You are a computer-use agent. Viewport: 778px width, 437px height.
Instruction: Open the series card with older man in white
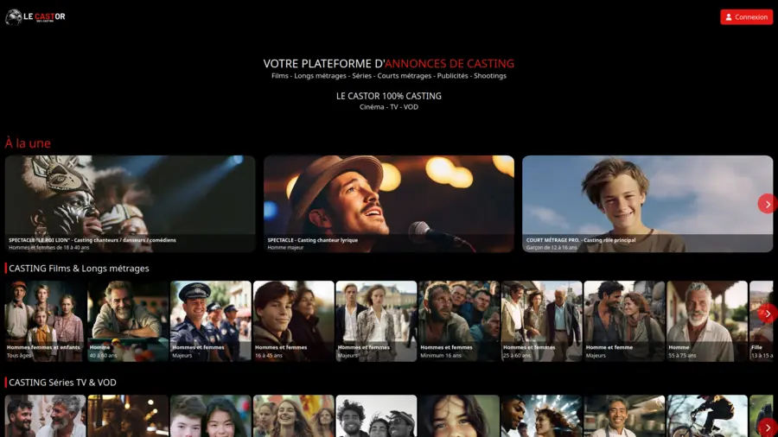(x=625, y=416)
